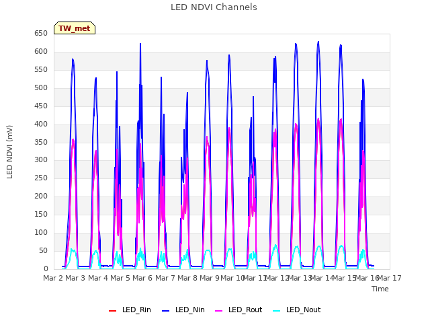Click the magenta LED_Rout legend color marker
Image resolution: width=430 pixels, height=323 pixels.
[x=219, y=311]
